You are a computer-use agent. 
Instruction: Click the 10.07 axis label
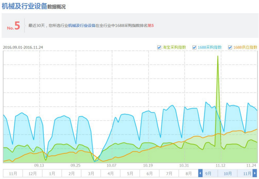[112, 165]
